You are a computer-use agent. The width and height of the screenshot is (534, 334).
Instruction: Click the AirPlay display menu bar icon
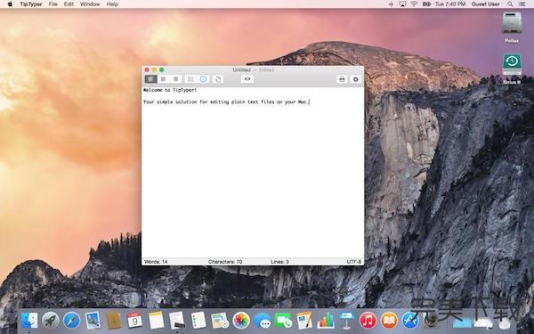tap(402, 4)
